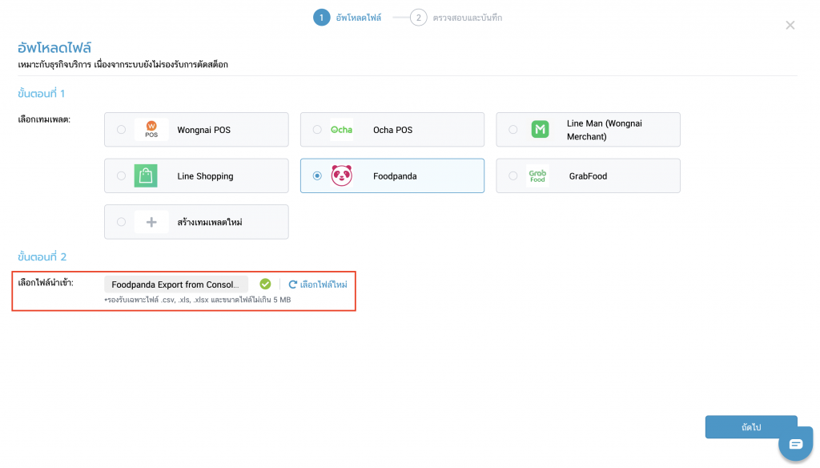Click the step 2 number circle

418,18
